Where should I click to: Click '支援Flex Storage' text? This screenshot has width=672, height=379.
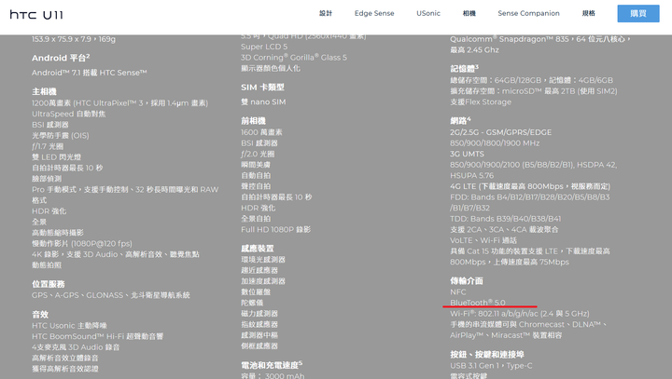click(481, 102)
